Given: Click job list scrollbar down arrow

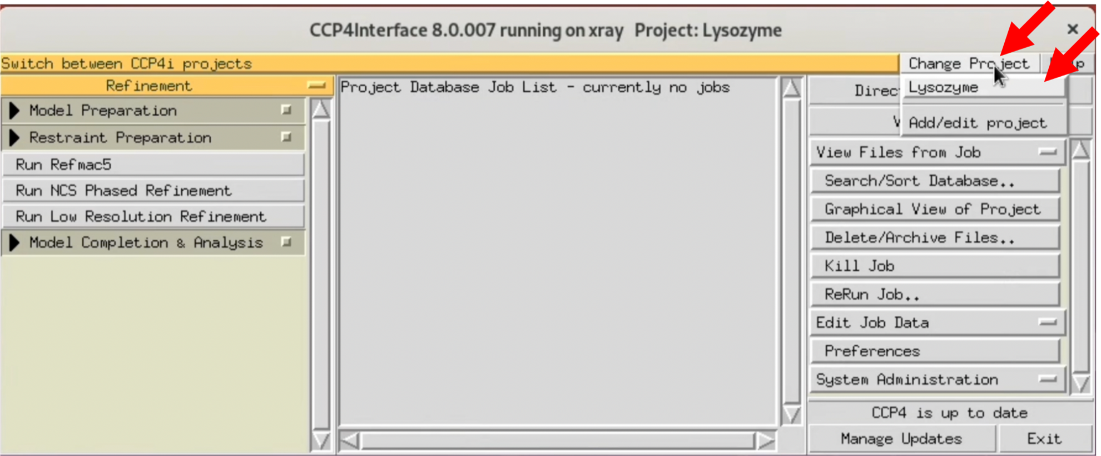Looking at the screenshot, I should [x=791, y=414].
